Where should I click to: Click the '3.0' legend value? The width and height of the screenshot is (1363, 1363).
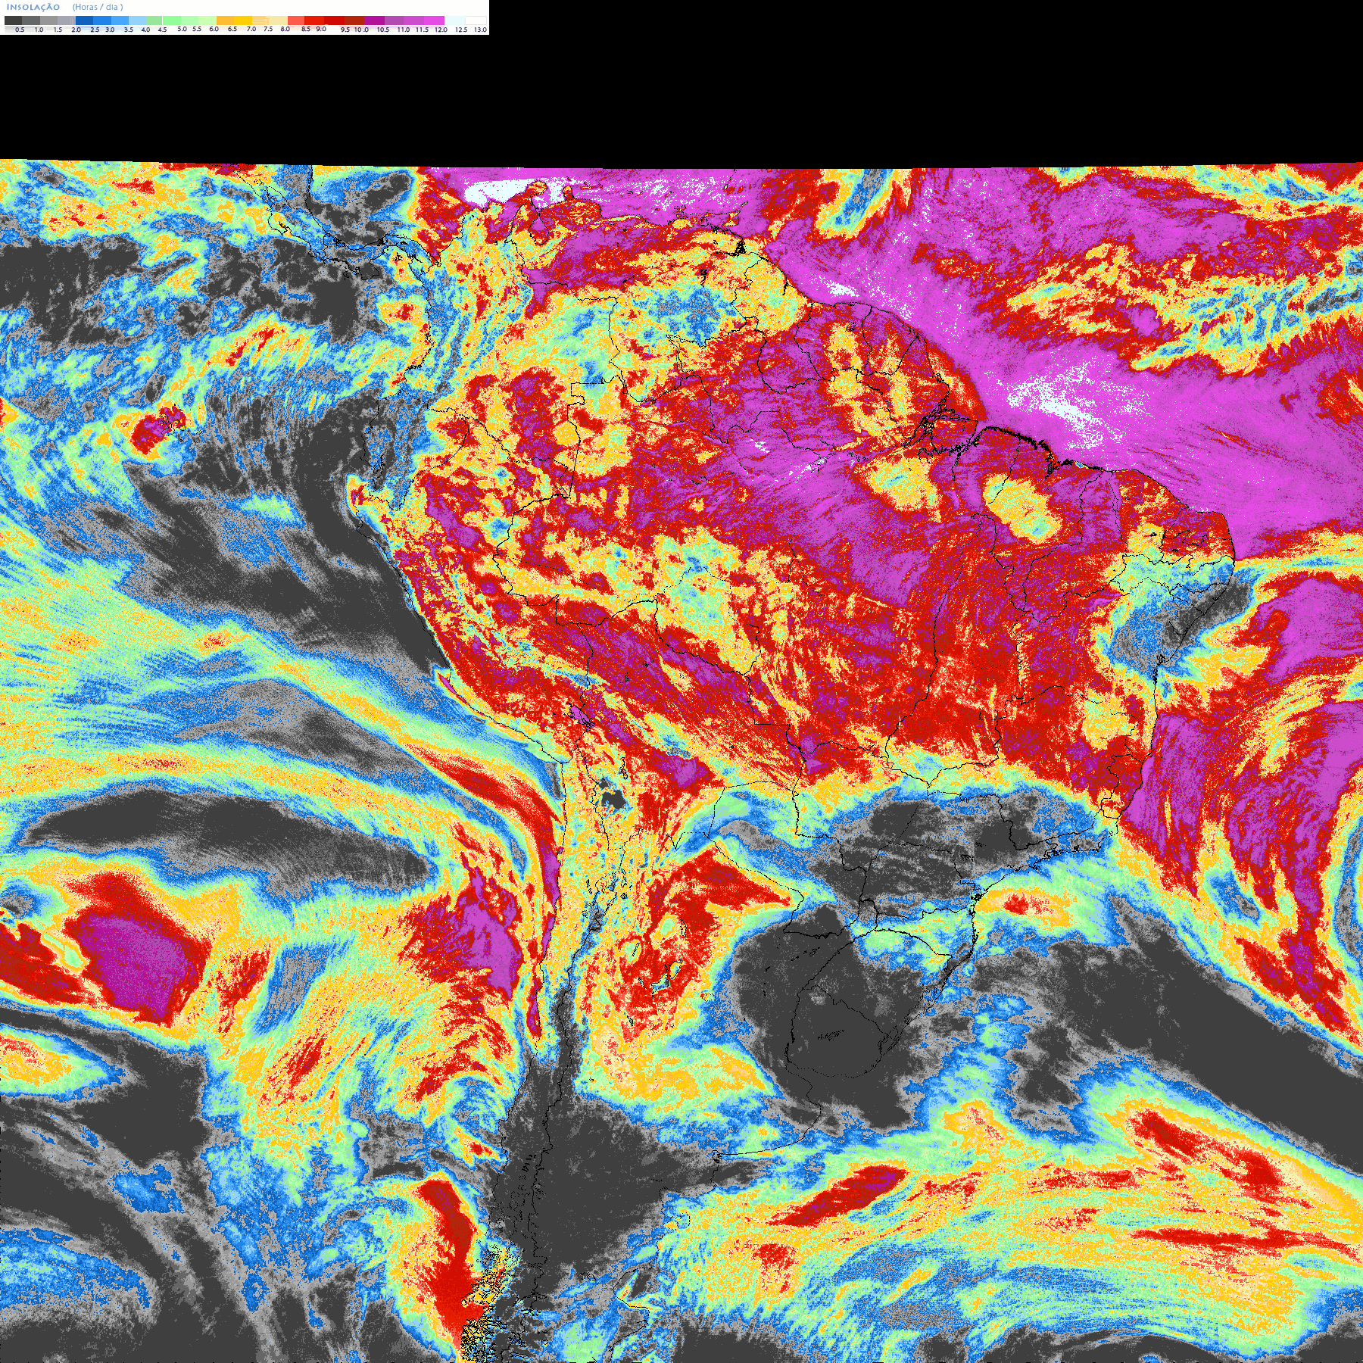click(x=110, y=30)
